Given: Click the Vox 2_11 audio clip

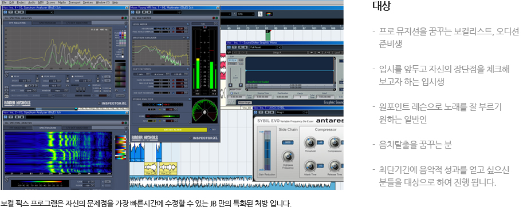Looking at the screenshot, I should (x=151, y=169).
